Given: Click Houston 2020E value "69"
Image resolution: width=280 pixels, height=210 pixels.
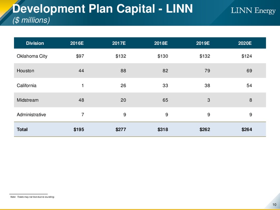Looking at the screenshot, I should 249,71.
